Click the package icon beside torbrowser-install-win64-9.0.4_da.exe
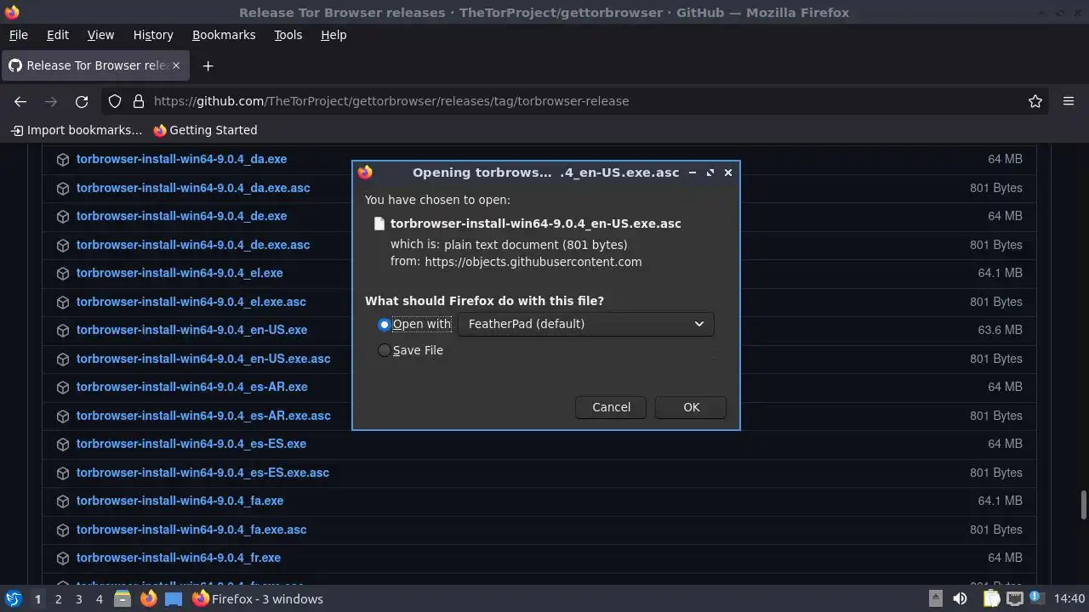Image resolution: width=1089 pixels, height=612 pixels. pos(62,159)
